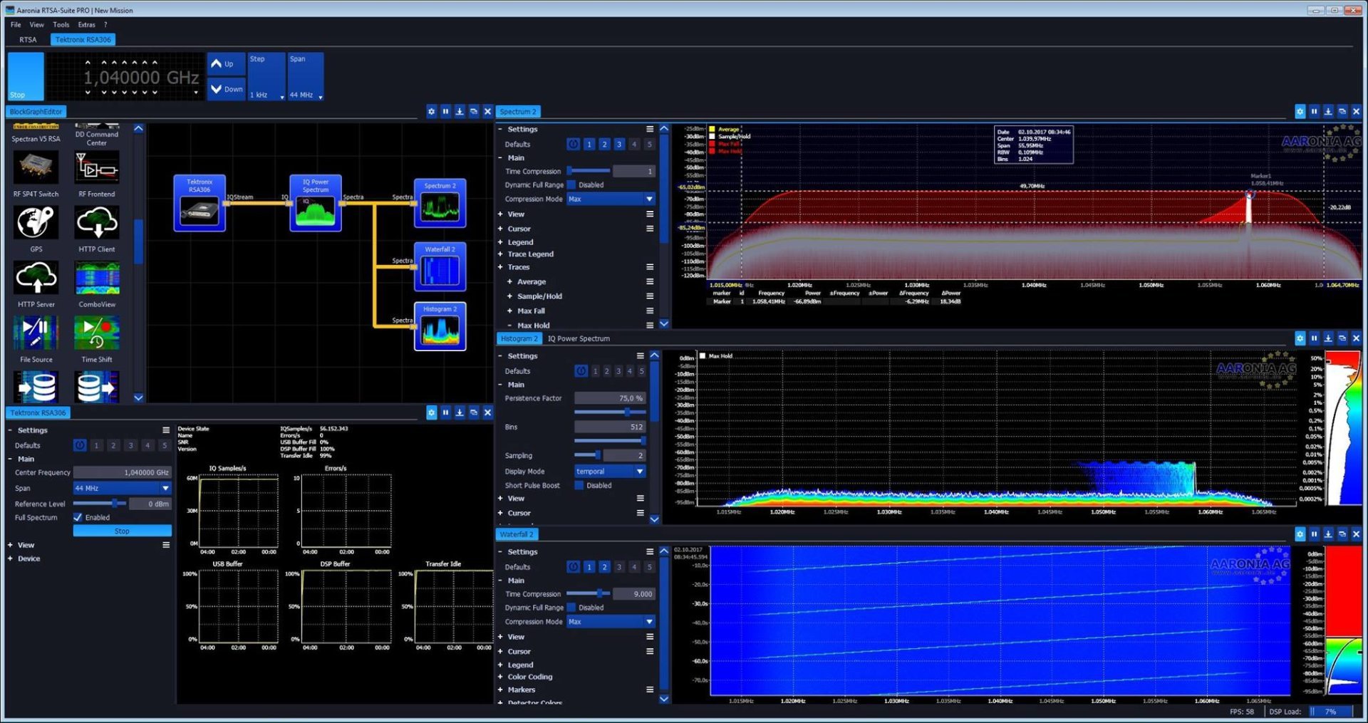Pick the HTTP Client block icon
The image size is (1368, 723).
(97, 222)
